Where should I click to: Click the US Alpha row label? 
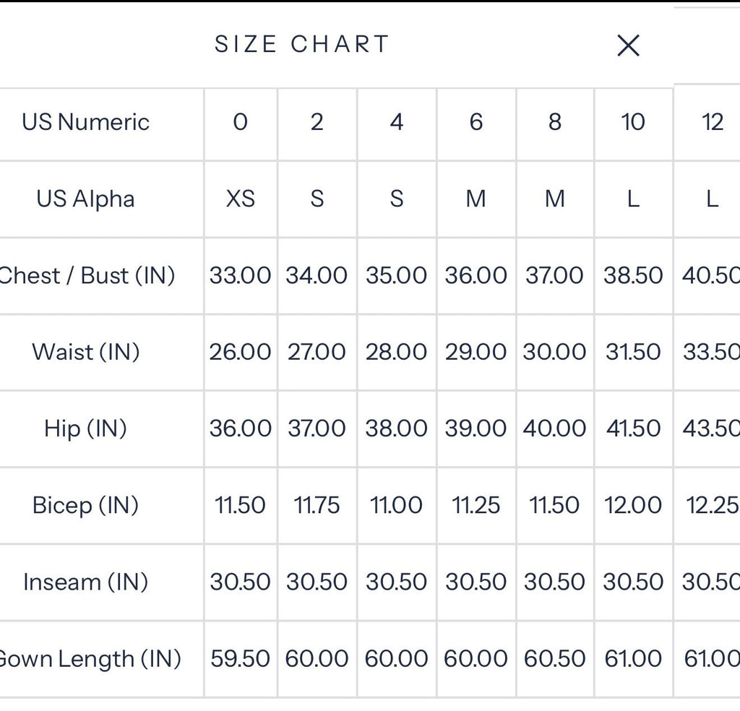coord(85,199)
